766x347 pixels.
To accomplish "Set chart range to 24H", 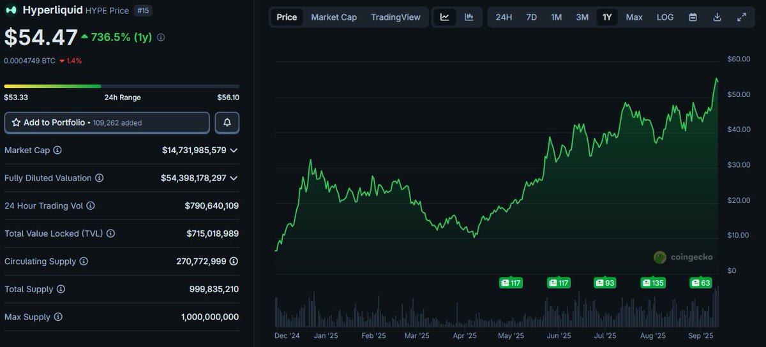I will point(504,17).
